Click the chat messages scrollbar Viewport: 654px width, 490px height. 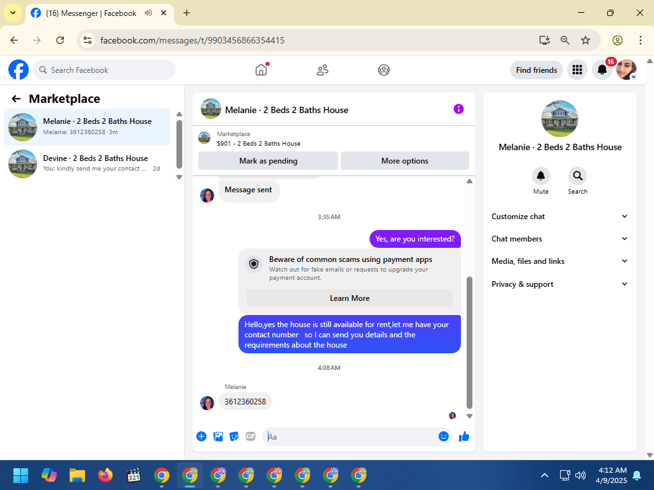coord(469,342)
